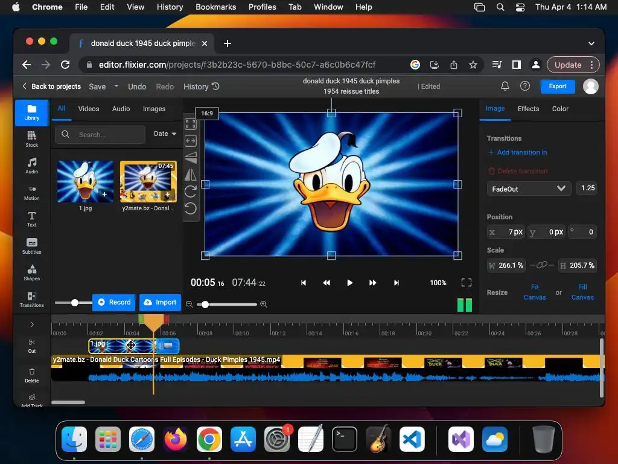
Task: Rewind the preview playback
Action: 327,283
